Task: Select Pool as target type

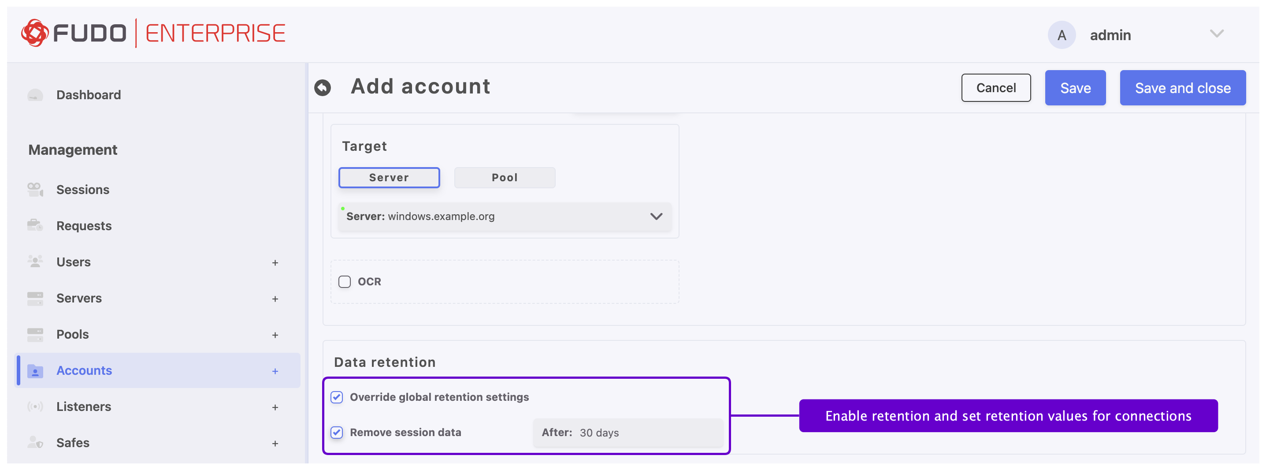Action: [505, 178]
